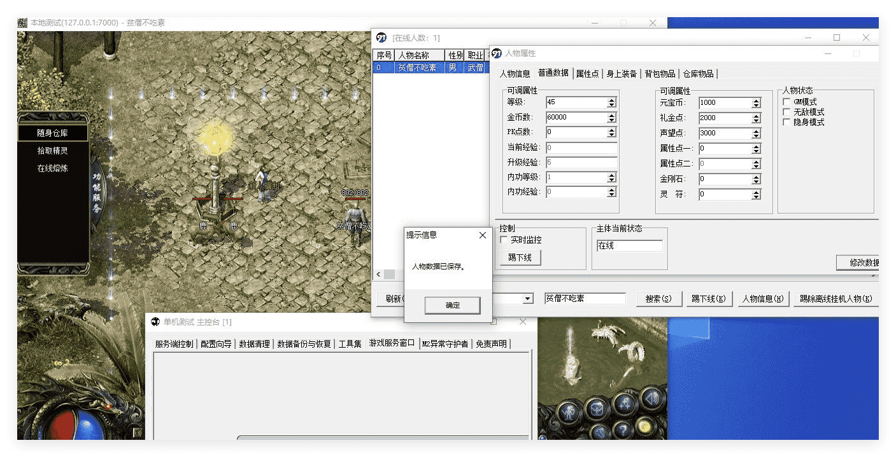Open the character equipment icon in game bar

(x=567, y=411)
